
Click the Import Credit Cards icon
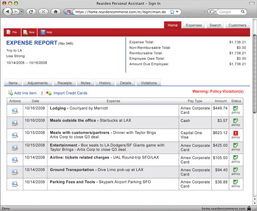[x=49, y=93]
